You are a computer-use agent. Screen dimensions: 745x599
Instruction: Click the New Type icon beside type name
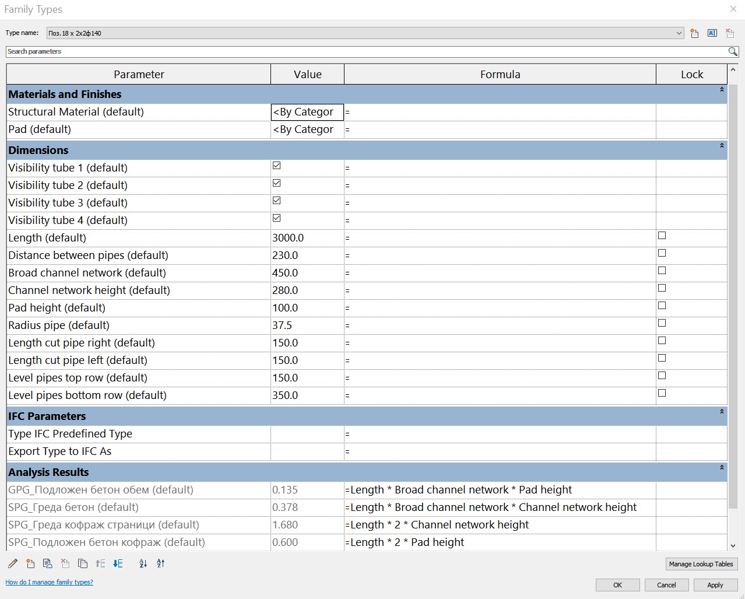[x=694, y=33]
